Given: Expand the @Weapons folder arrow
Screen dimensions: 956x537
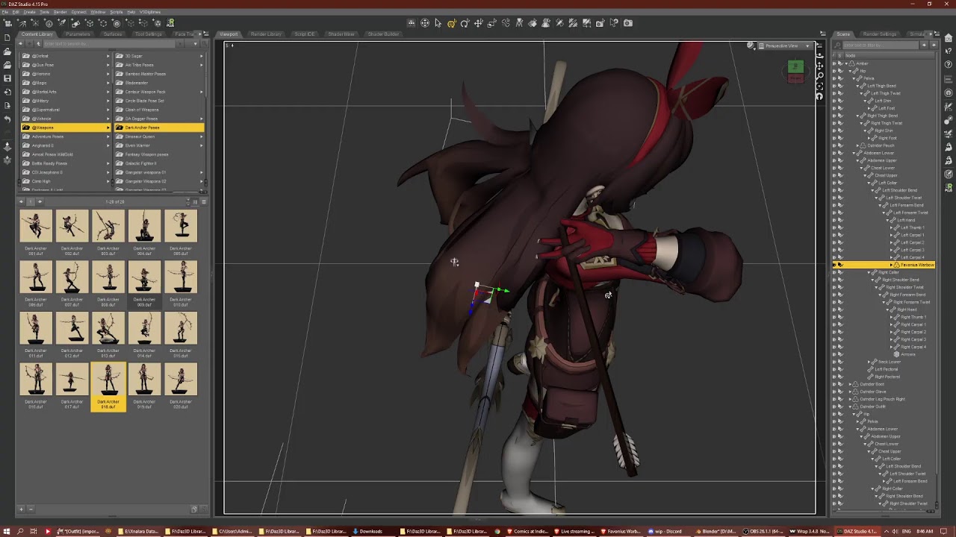Looking at the screenshot, I should (x=108, y=128).
